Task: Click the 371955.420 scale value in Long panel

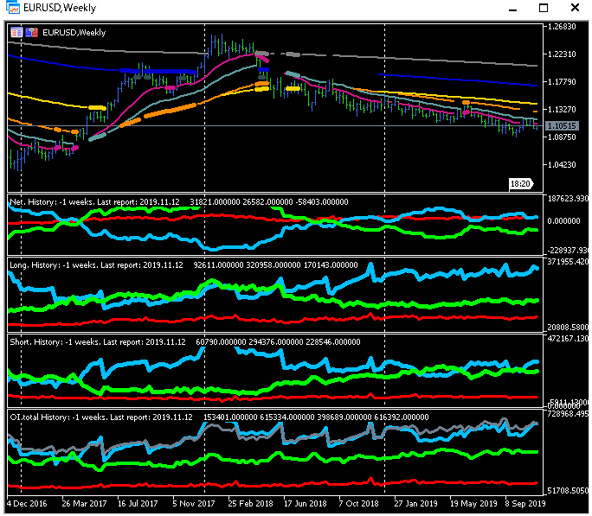Action: 568,262
